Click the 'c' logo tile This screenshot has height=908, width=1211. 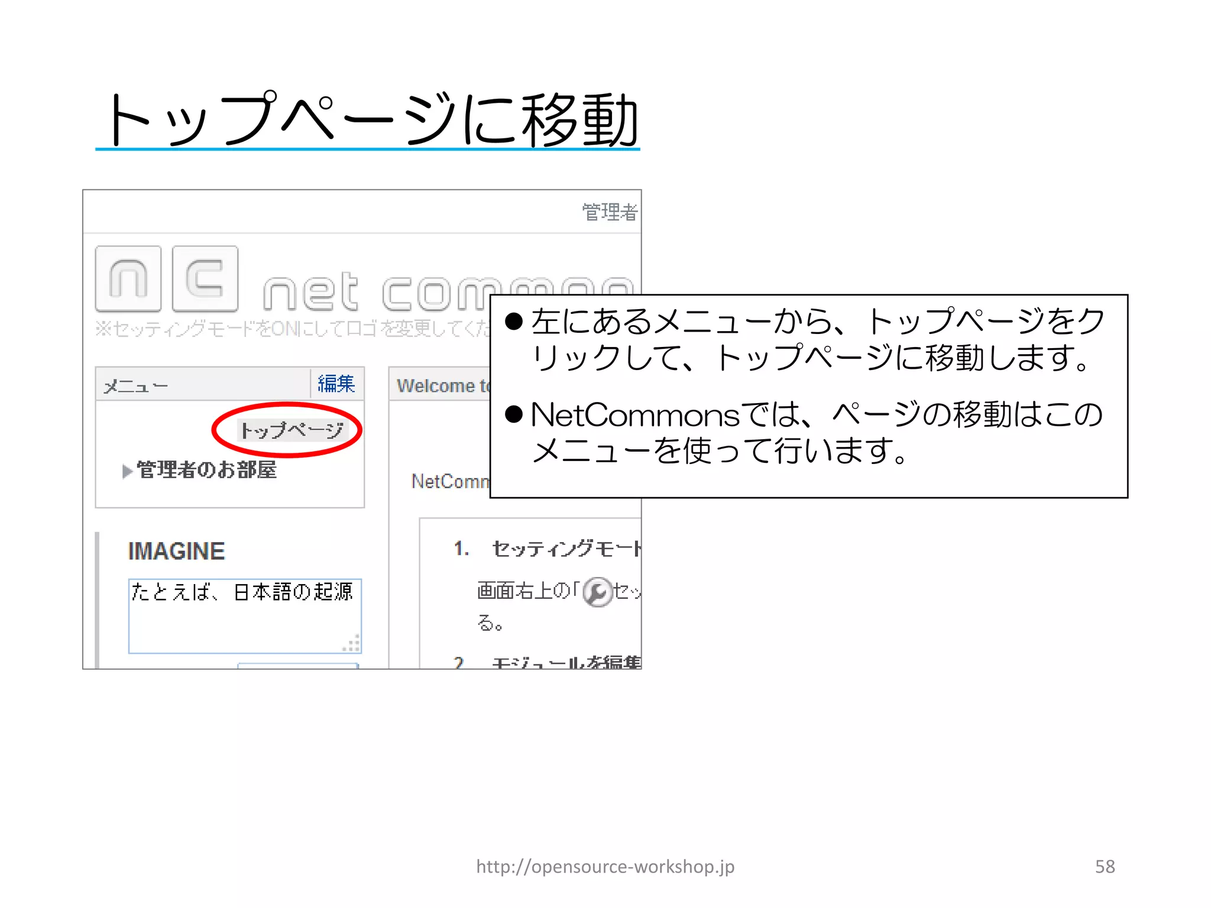click(x=205, y=279)
